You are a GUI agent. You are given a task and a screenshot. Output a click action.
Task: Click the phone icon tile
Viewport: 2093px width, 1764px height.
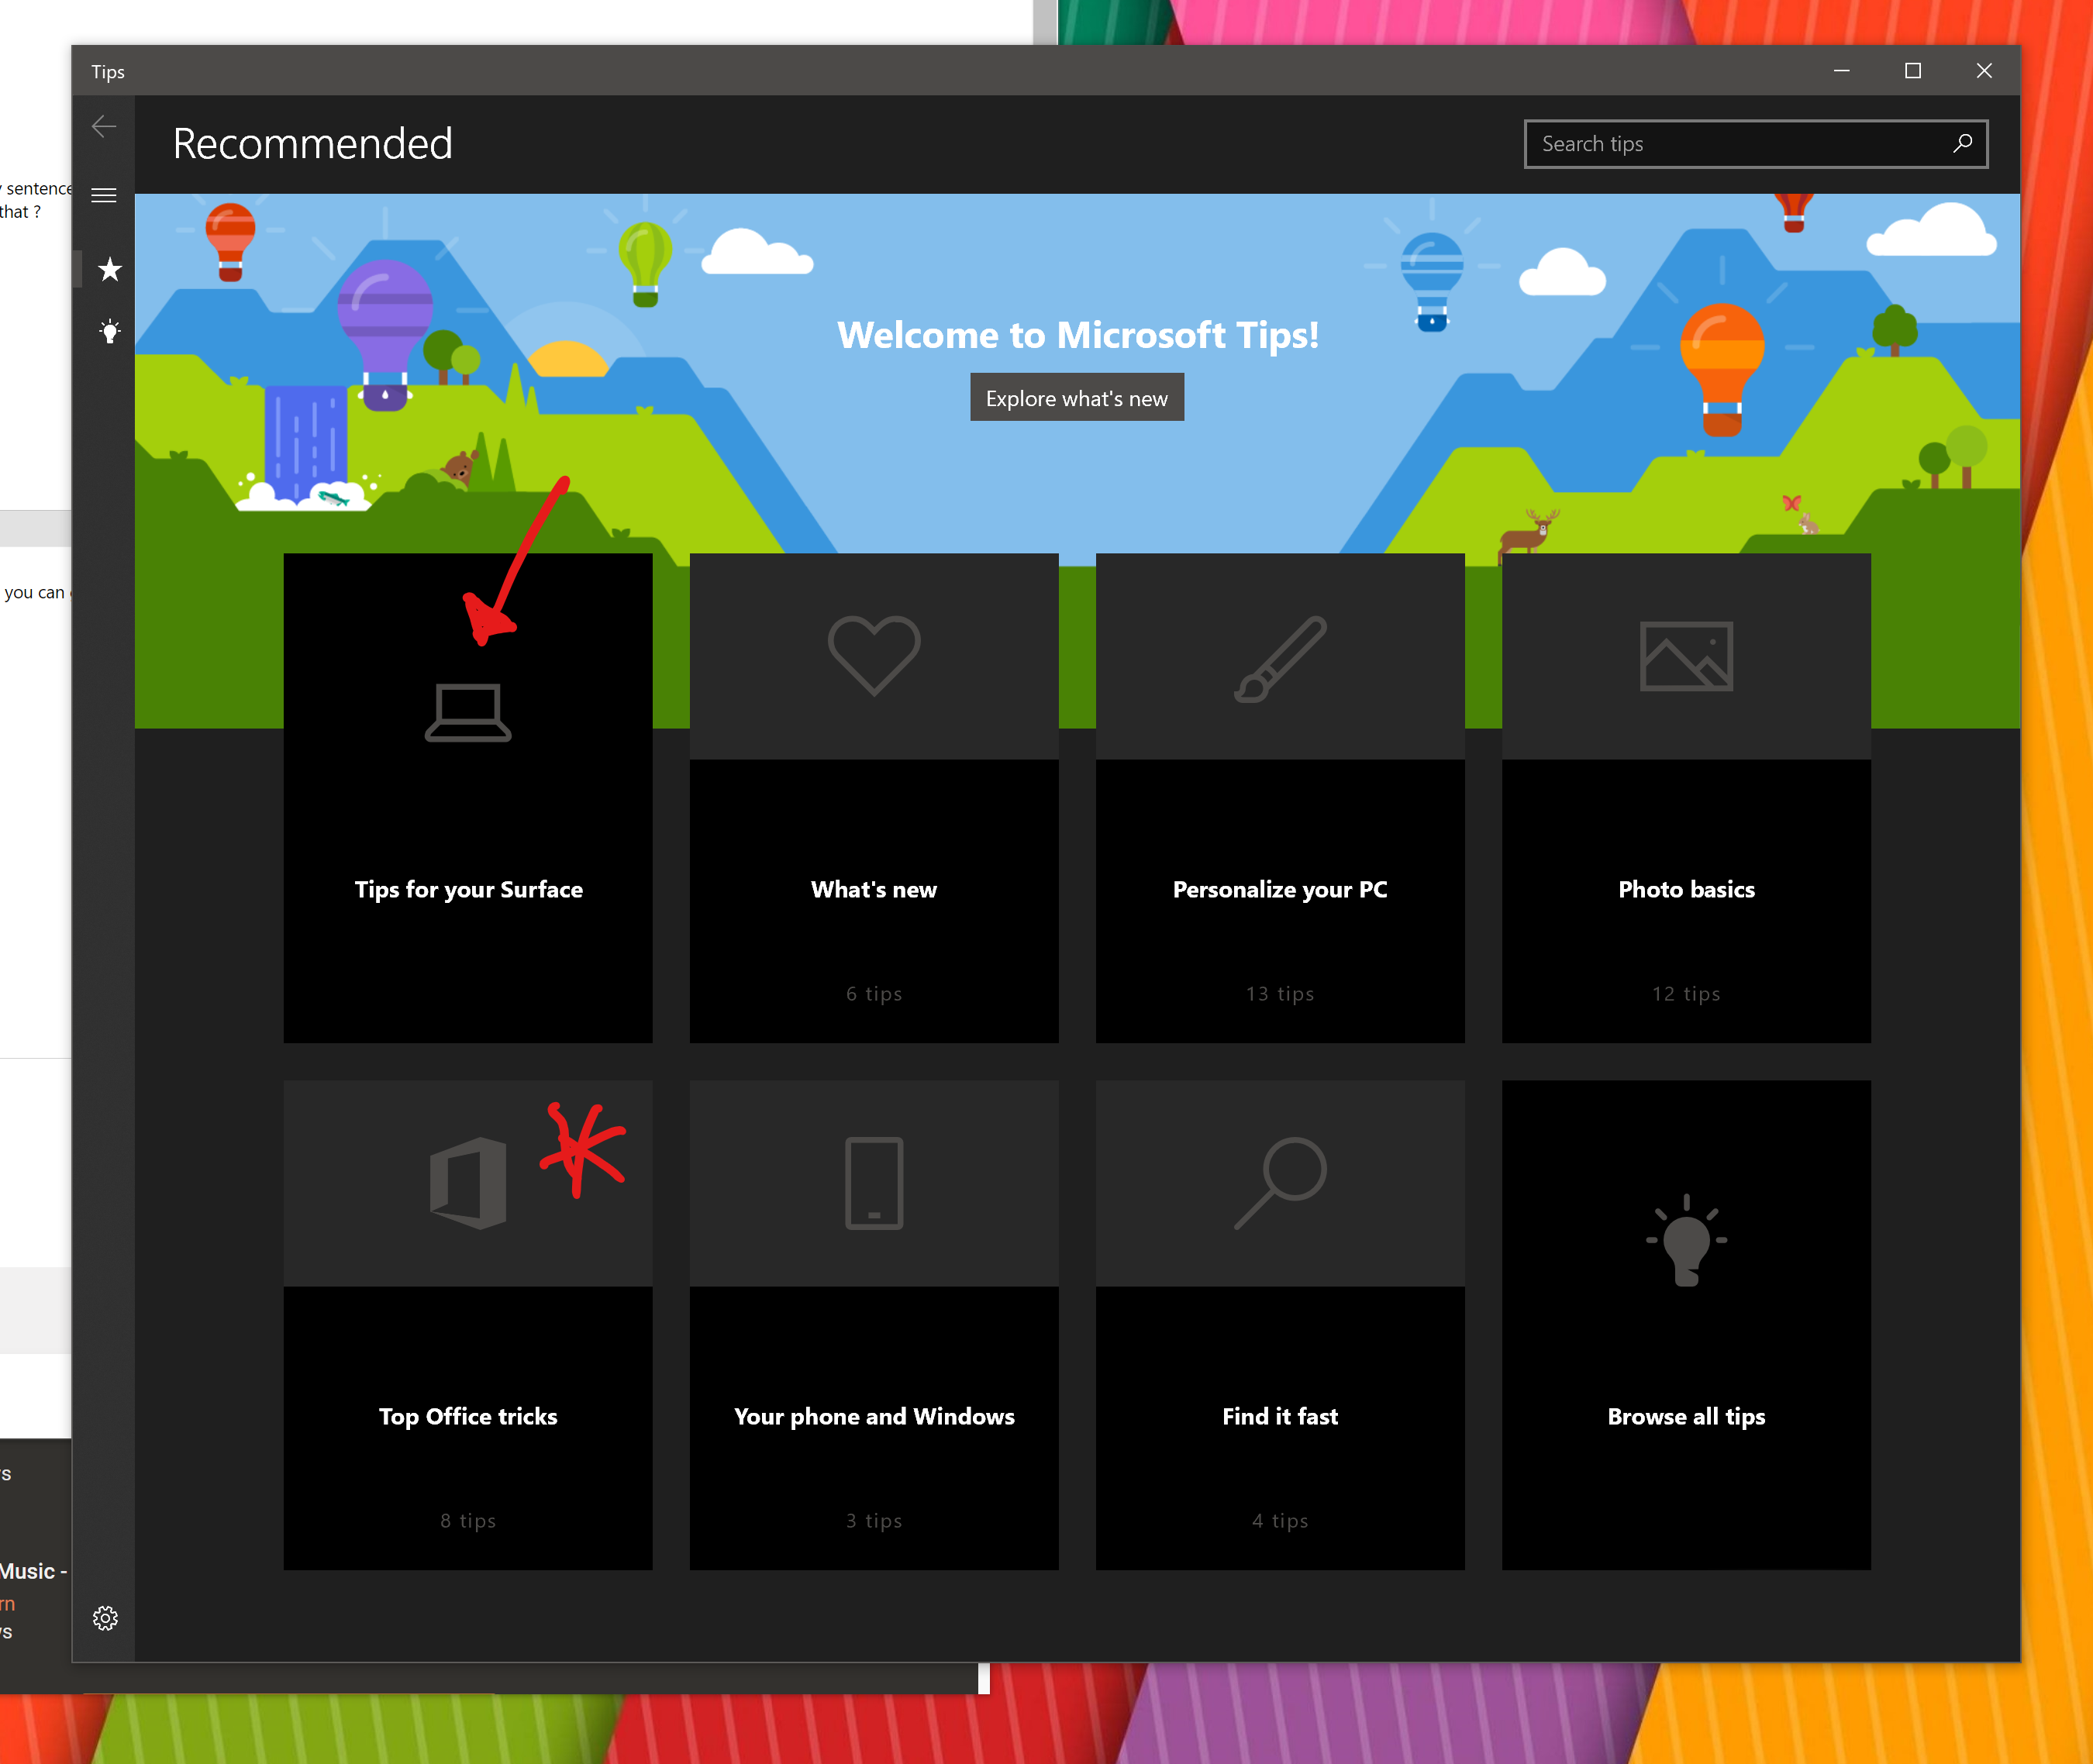874,1183
